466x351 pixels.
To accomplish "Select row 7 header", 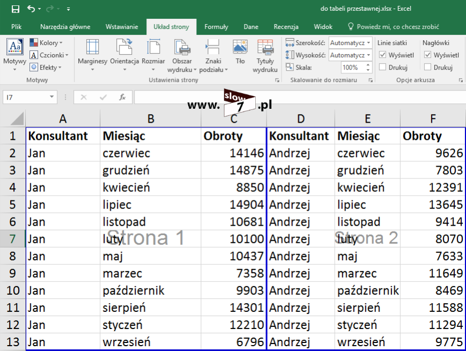I will click(12, 239).
